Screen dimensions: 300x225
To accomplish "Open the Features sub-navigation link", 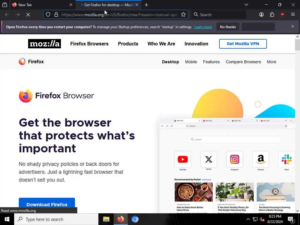I will [211, 62].
